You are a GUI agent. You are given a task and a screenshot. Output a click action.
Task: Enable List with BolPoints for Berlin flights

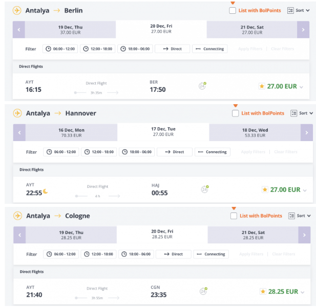[233, 10]
